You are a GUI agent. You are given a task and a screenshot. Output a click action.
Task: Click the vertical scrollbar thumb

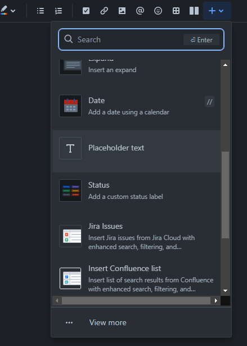(x=225, y=195)
